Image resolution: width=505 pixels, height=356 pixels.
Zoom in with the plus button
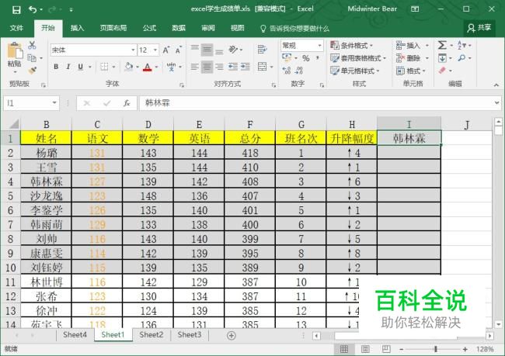point(465,349)
